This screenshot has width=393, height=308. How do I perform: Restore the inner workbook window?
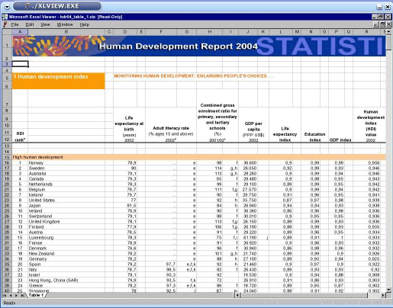(382, 24)
